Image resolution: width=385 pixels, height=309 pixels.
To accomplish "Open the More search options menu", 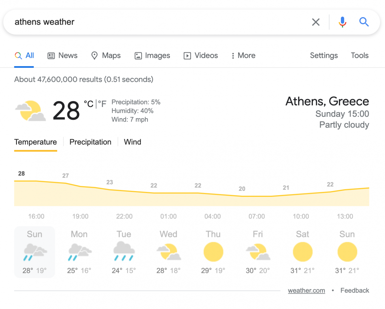I will pyautogui.click(x=243, y=56).
